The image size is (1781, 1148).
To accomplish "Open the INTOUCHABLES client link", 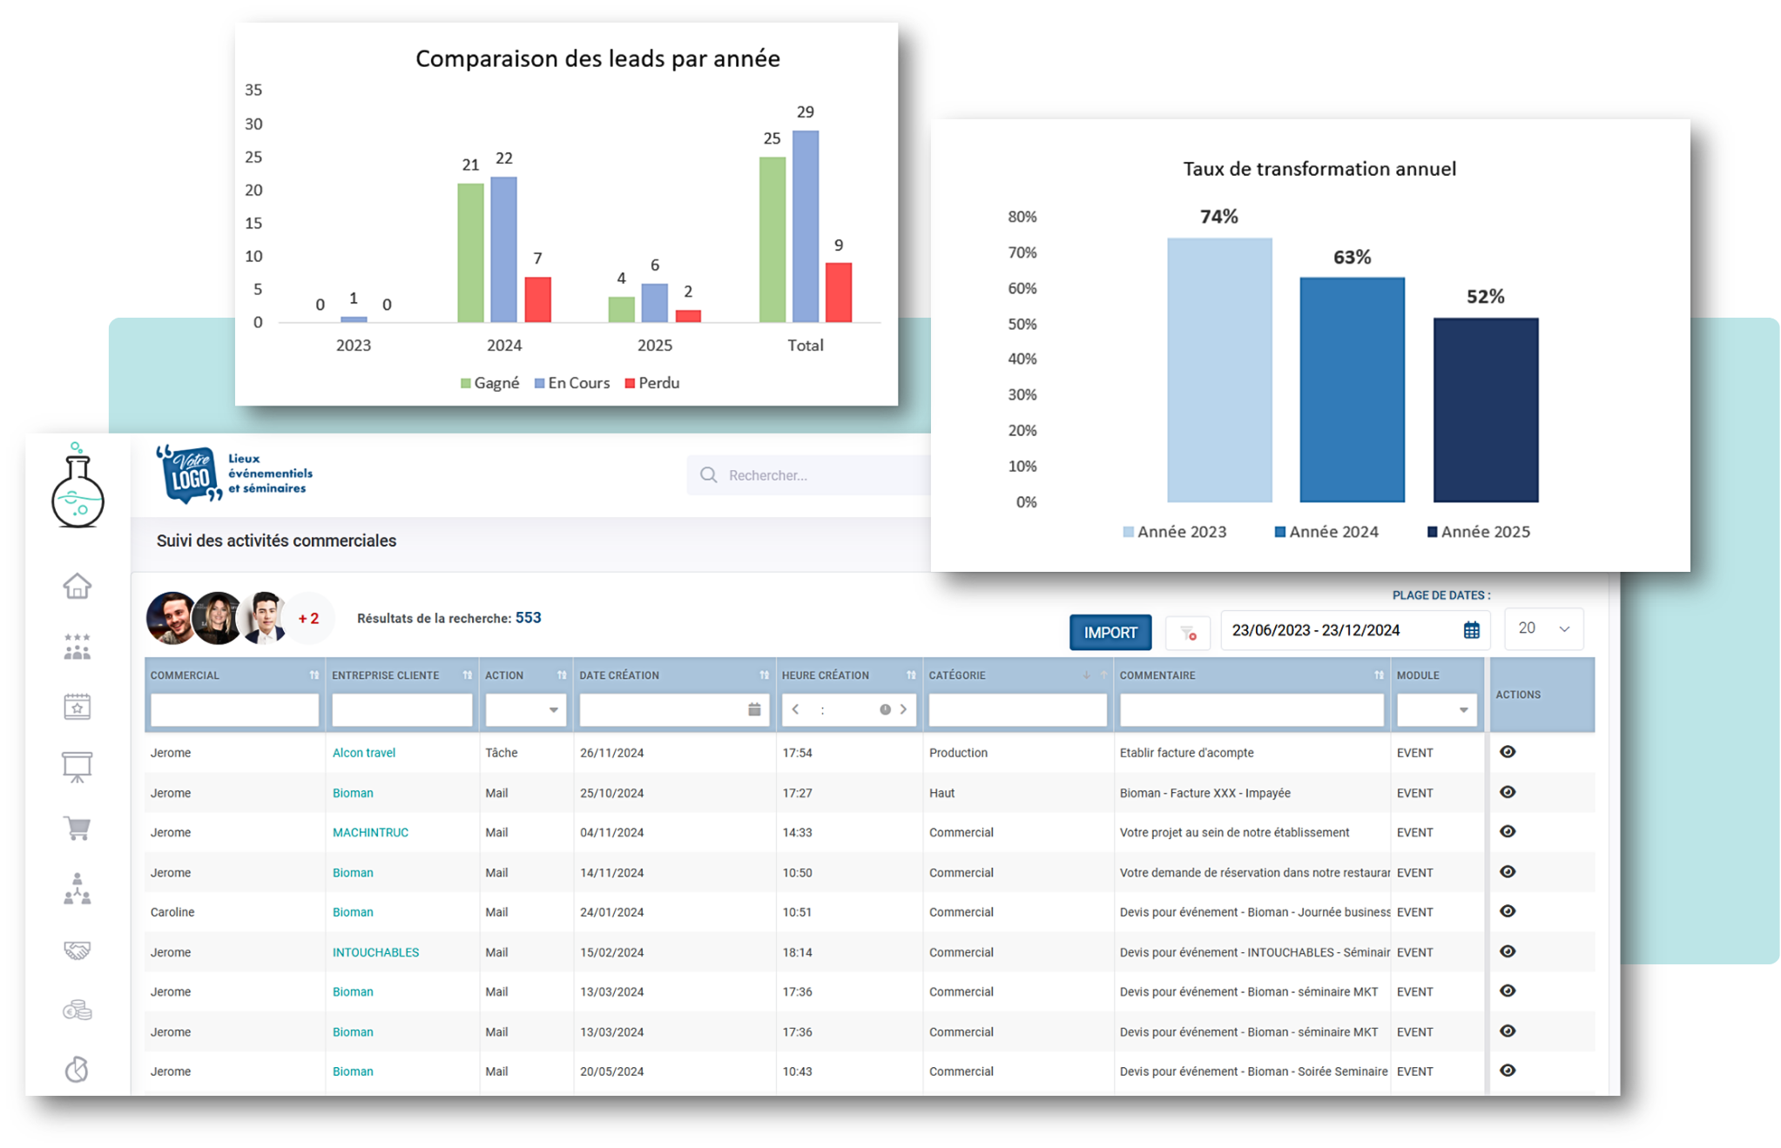I will tap(375, 952).
